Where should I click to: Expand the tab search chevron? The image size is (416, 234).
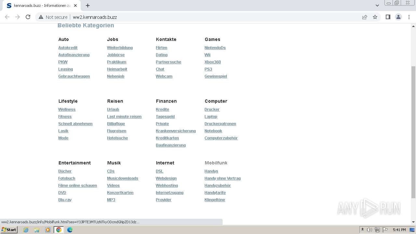(x=377, y=6)
